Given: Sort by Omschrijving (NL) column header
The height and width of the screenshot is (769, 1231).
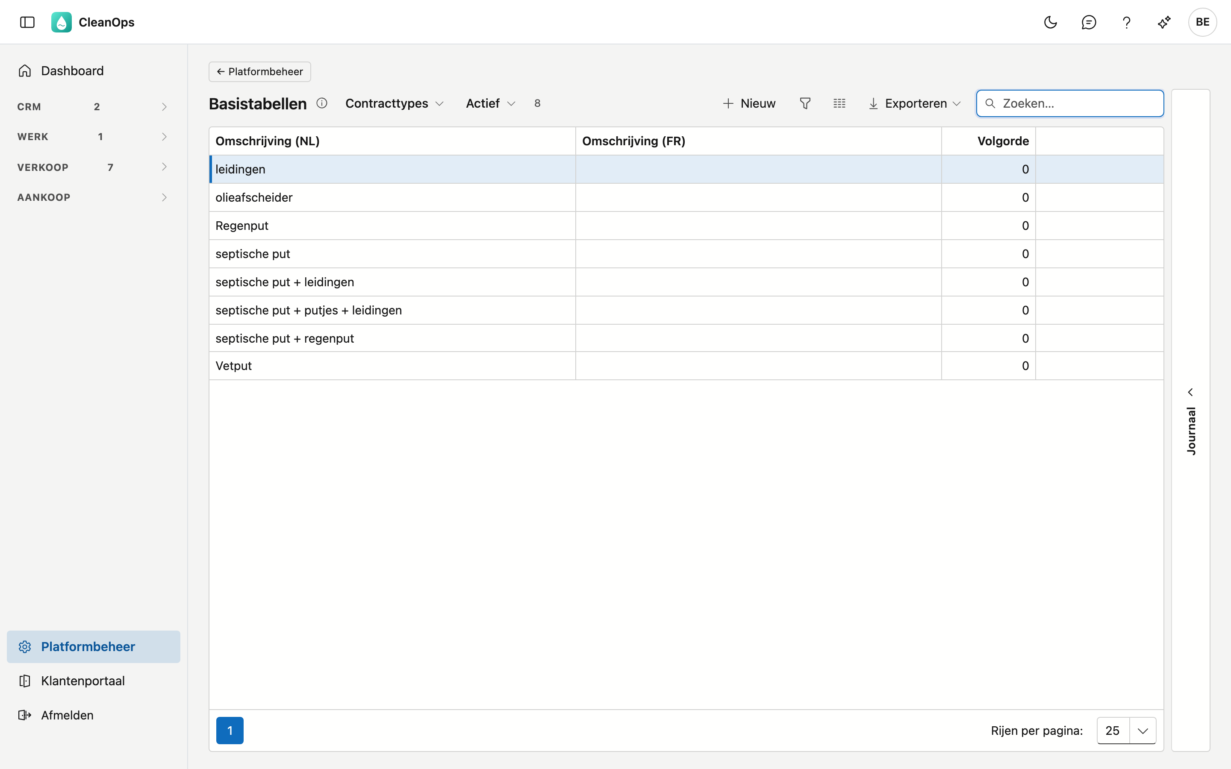Looking at the screenshot, I should 392,141.
